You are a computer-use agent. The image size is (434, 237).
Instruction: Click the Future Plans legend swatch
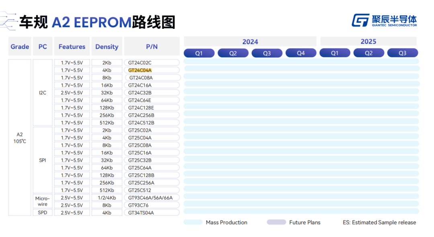tap(276, 222)
